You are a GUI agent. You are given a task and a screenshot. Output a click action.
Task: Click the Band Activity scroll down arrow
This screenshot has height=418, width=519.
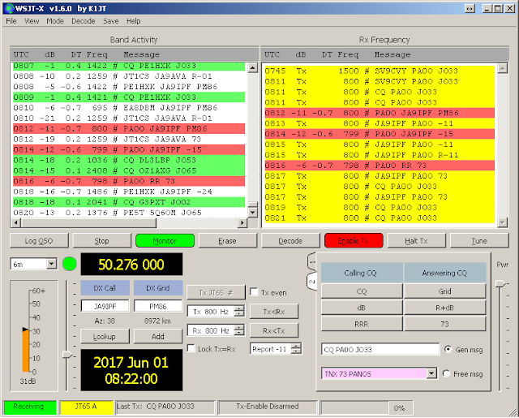252,213
